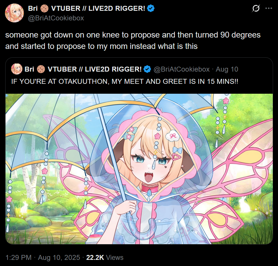Open the 1:29 PM · Aug 10, 2025 timestamp

tap(43, 258)
